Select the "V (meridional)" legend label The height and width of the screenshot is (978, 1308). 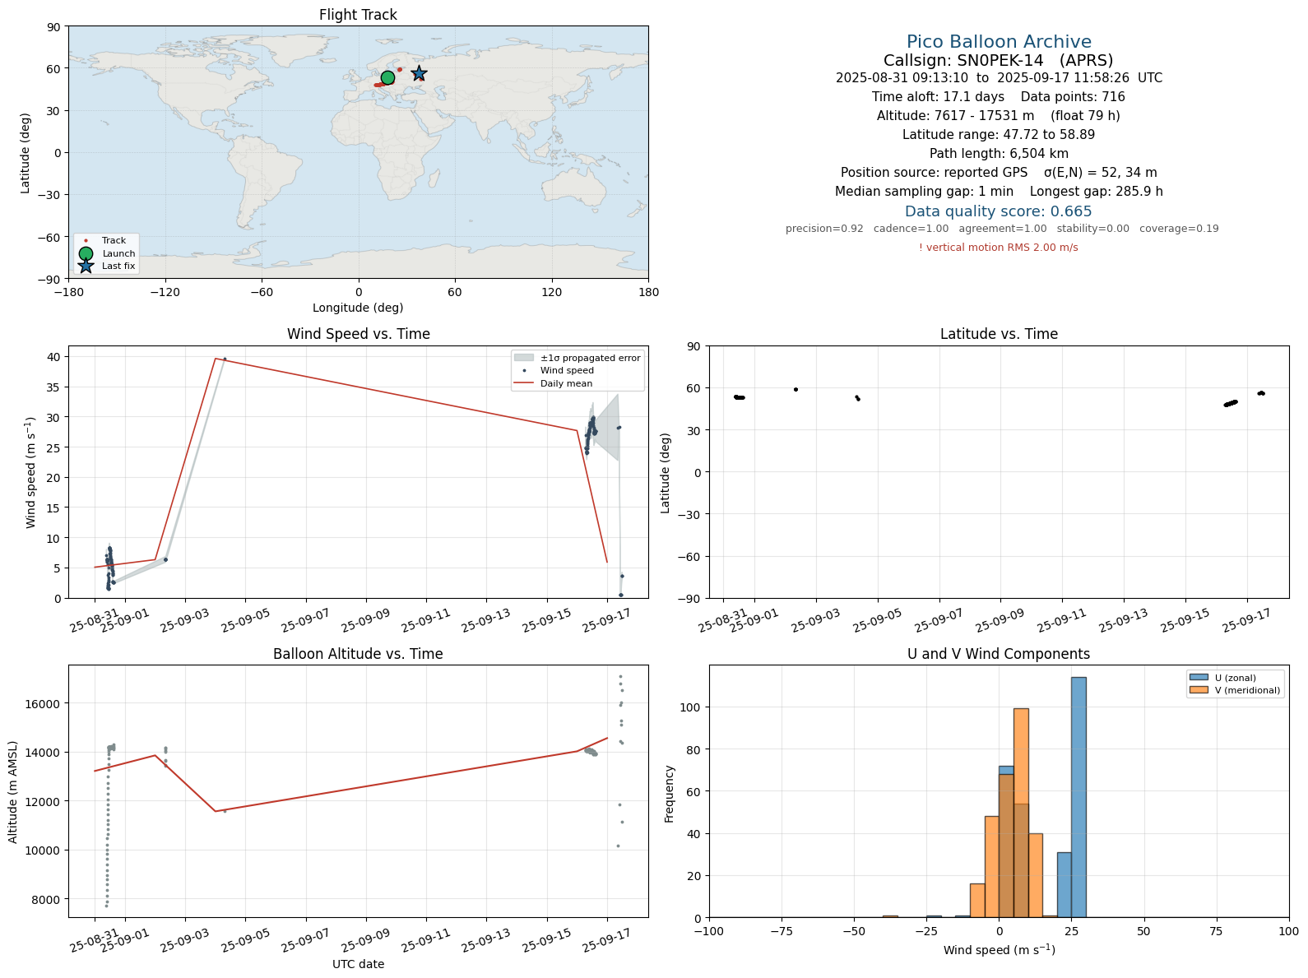[x=1248, y=691]
